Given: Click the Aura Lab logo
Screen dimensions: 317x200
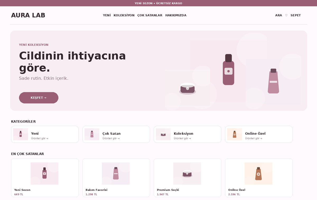Looking at the screenshot, I should (x=28, y=15).
